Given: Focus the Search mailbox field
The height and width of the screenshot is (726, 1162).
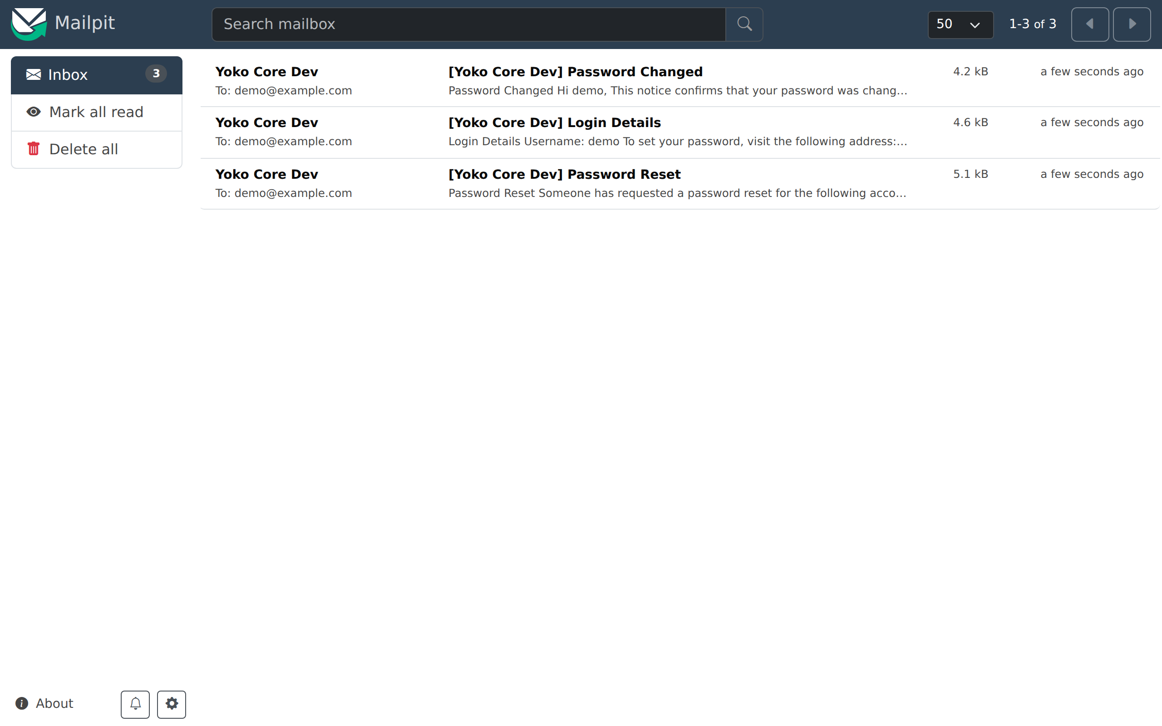Looking at the screenshot, I should click(x=468, y=24).
